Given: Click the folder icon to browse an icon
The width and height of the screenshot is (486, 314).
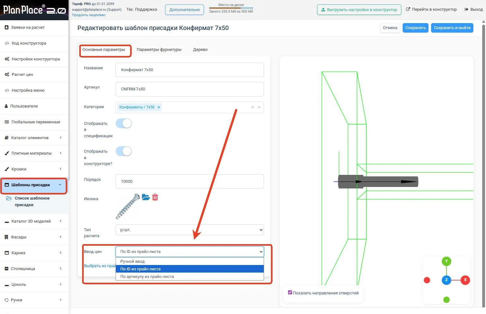Looking at the screenshot, I should point(146,197).
